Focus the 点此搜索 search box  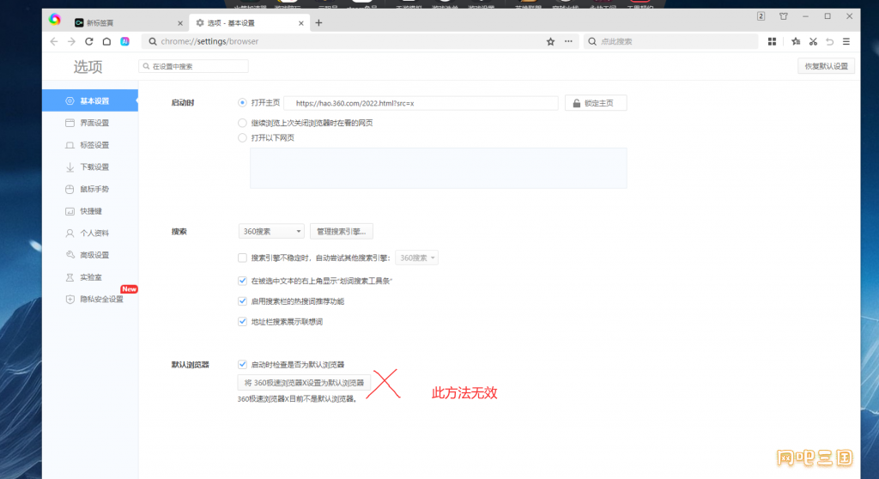pos(670,41)
